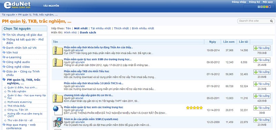Open Phần mềm xếp TKB cho khối Tiểu học
Image resolution: width=276 pixels, height=130 pixels.
87,71
